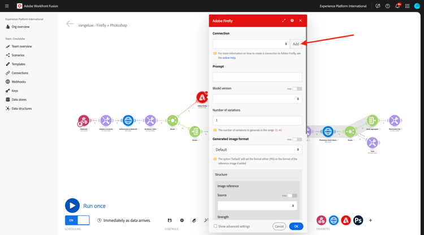
Task: Toggle the map switch for Source
Action: [x=292, y=196]
